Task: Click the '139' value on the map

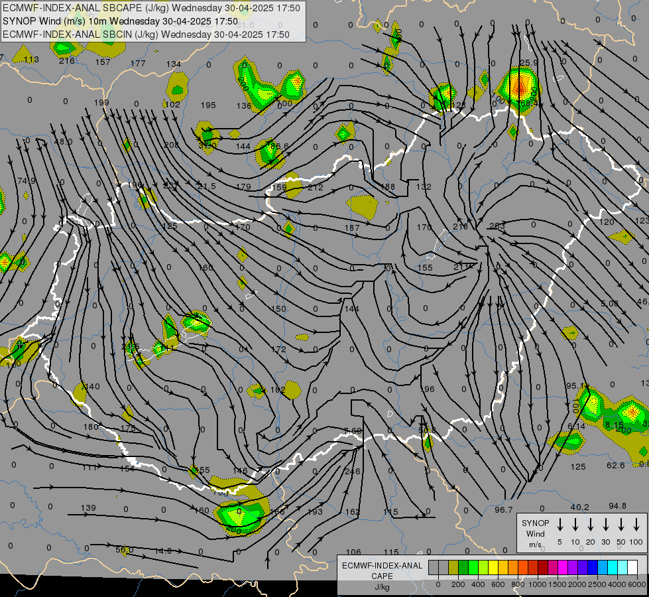Action: [88, 507]
